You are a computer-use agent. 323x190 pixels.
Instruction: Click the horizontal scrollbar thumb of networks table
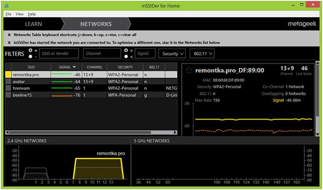(80, 133)
